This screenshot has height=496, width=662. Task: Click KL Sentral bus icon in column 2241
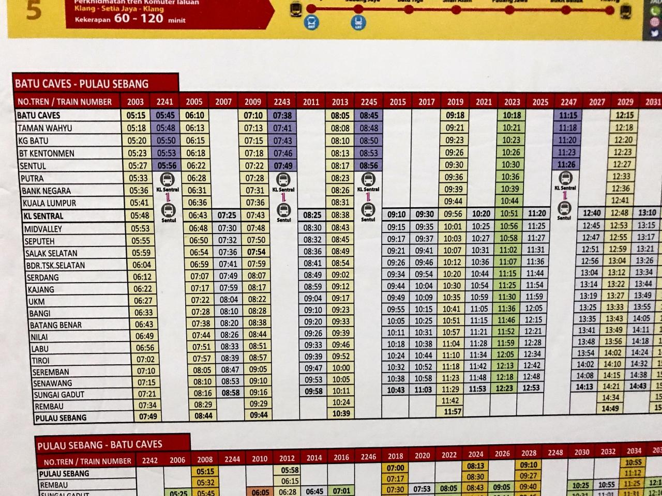[167, 180]
